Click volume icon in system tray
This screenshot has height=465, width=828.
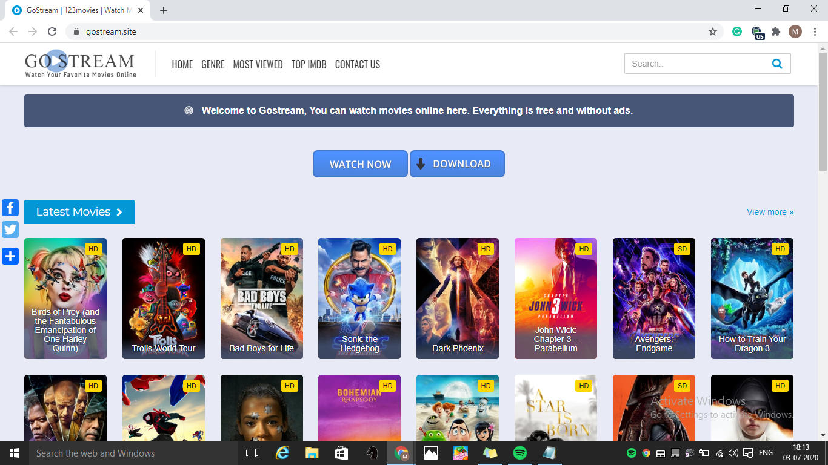pos(733,453)
